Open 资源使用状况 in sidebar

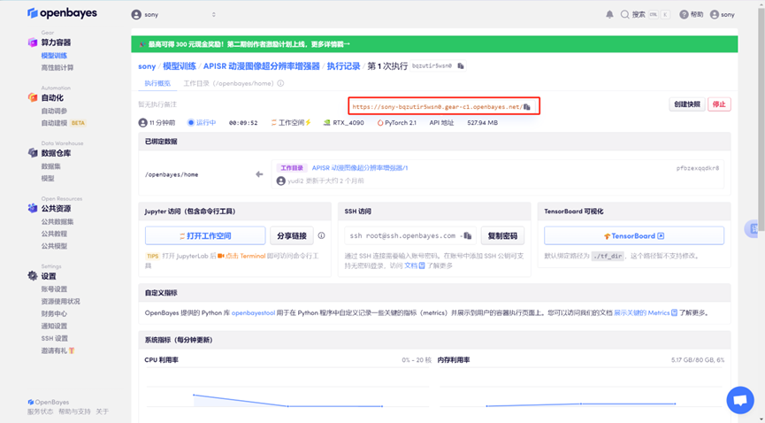[x=60, y=302]
